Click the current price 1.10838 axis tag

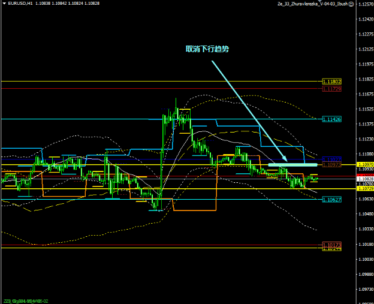tap(364, 179)
